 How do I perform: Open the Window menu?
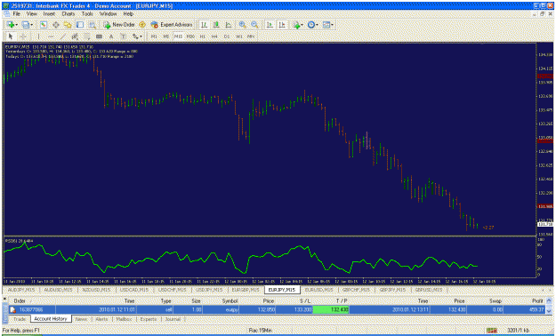pyautogui.click(x=108, y=14)
